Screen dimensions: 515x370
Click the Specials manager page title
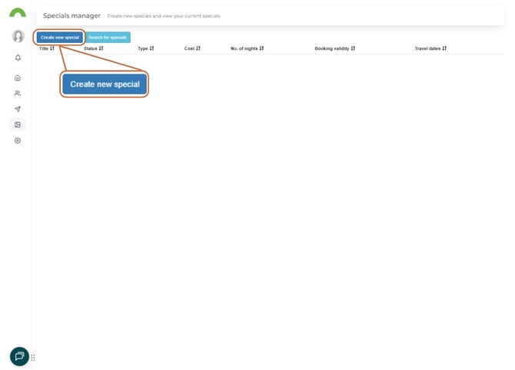(71, 15)
